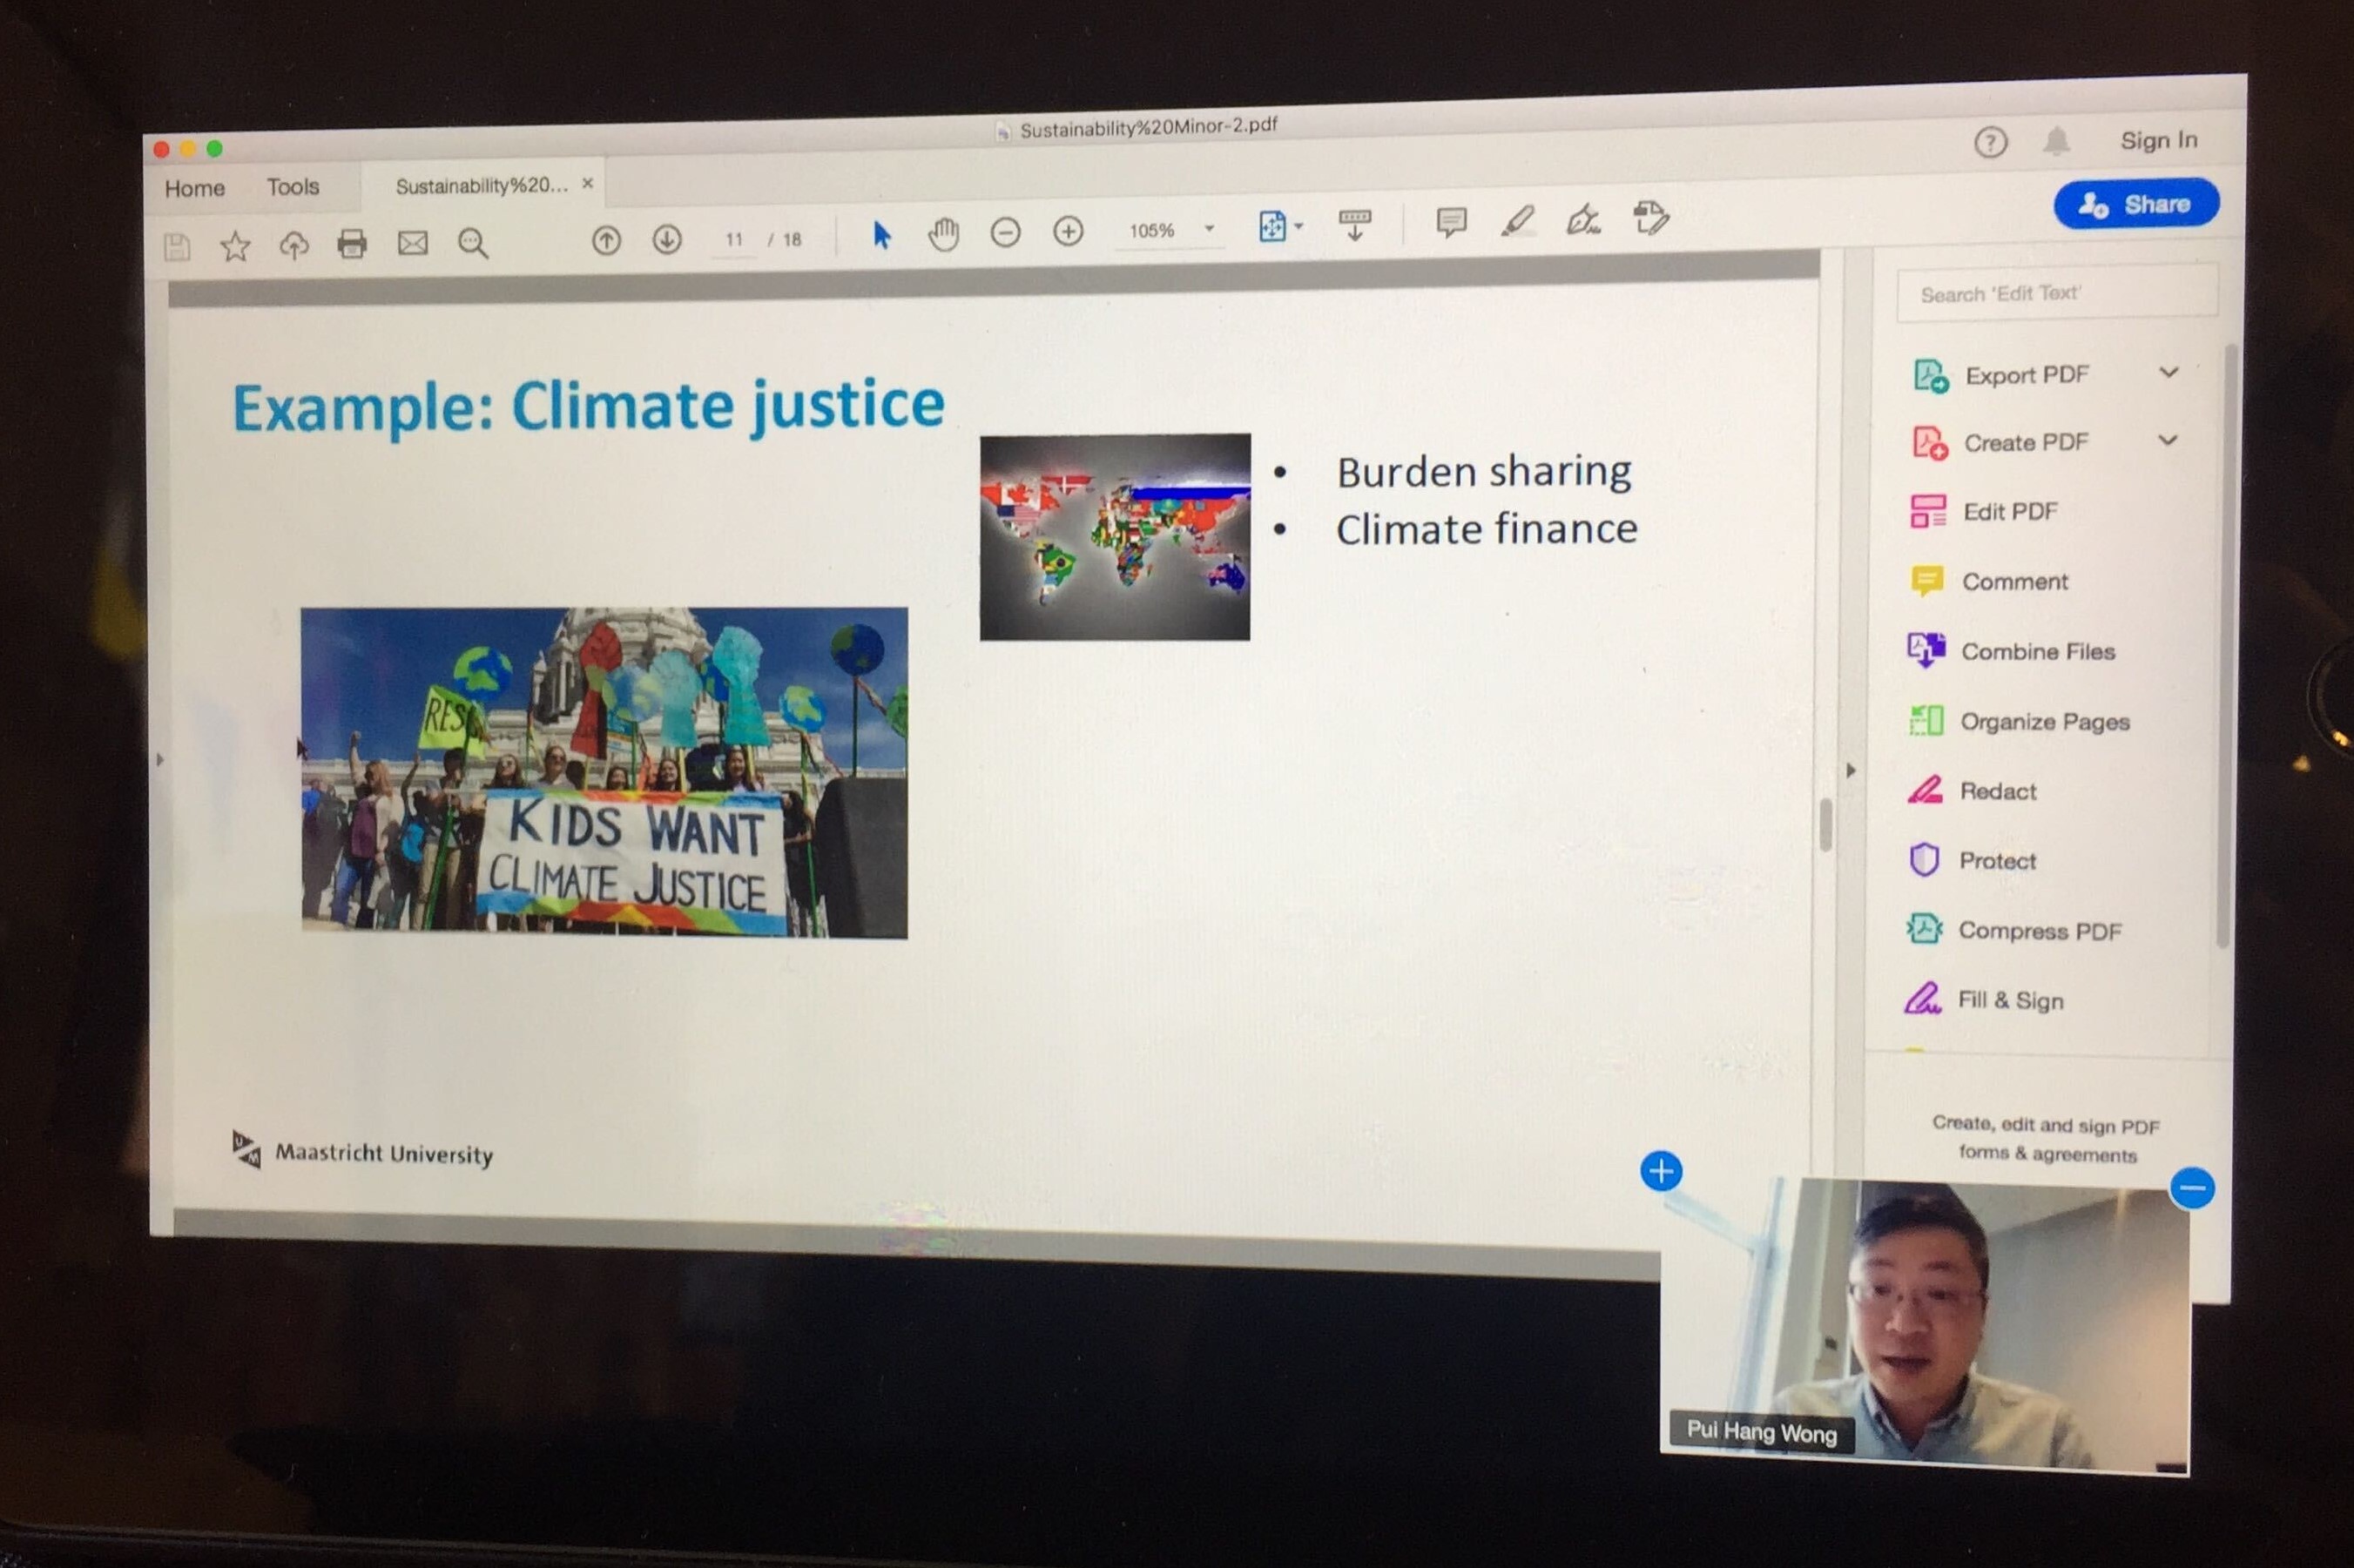Zoom in with the plus icon
2354x1568 pixels.
pos(1068,232)
